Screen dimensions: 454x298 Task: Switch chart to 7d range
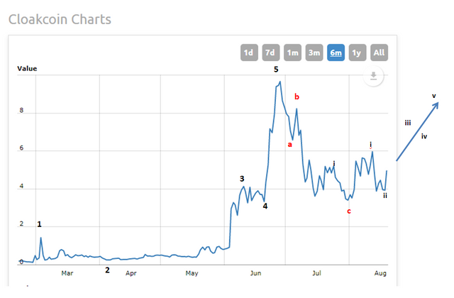point(270,53)
